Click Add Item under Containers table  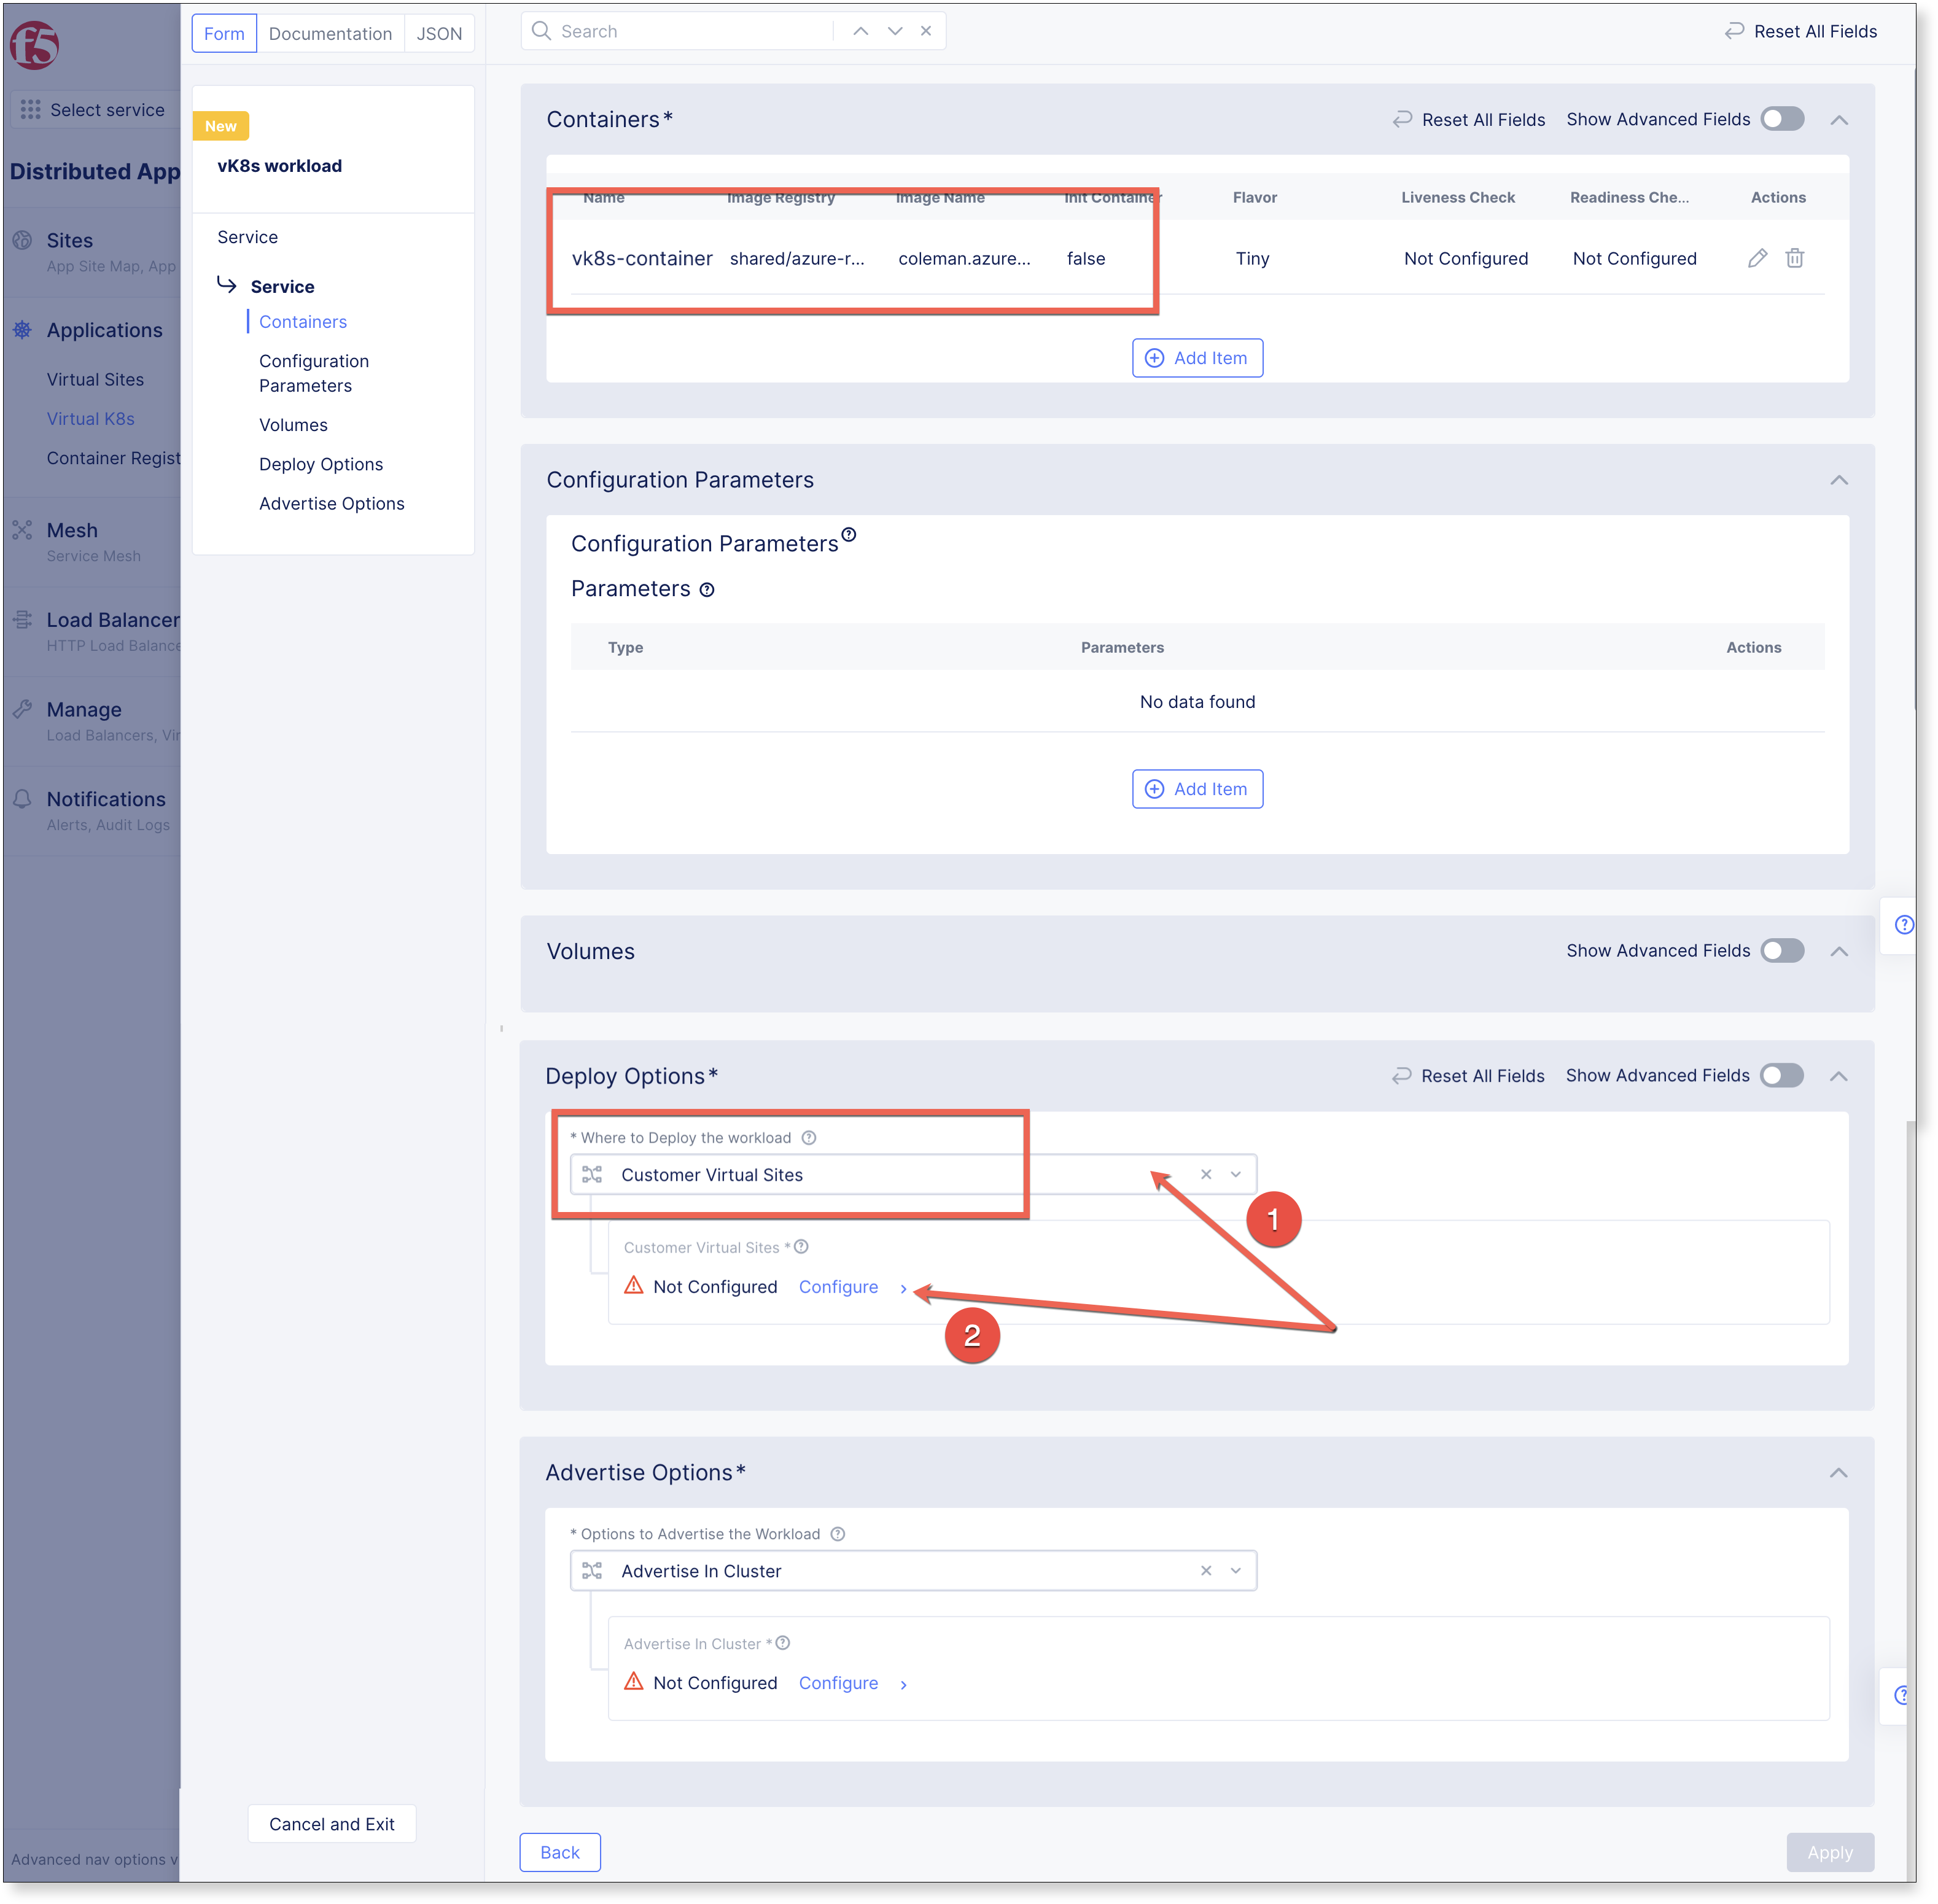1197,358
